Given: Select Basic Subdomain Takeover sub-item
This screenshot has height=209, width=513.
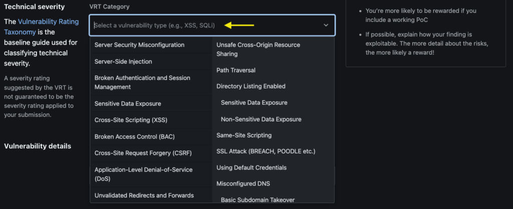Looking at the screenshot, I should 258,199.
